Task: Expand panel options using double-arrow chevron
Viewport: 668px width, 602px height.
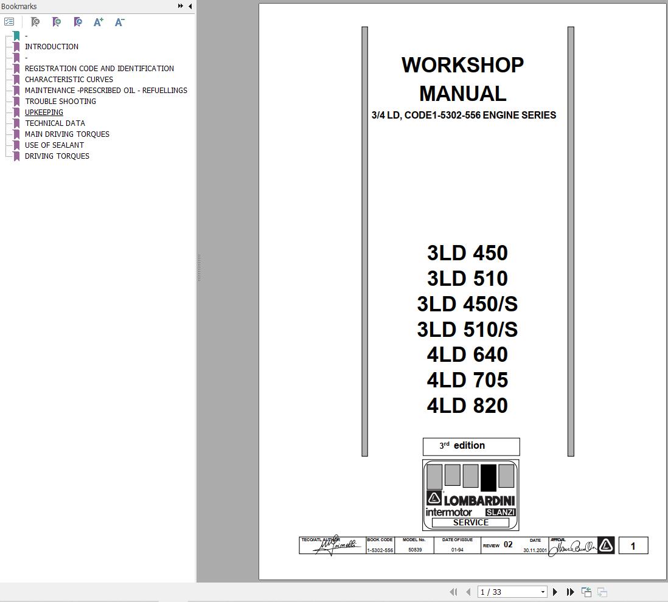Action: pyautogui.click(x=179, y=5)
